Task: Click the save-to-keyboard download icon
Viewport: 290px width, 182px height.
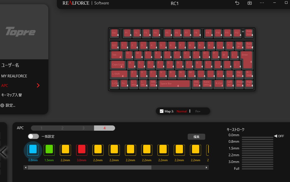Action: pos(249,3)
